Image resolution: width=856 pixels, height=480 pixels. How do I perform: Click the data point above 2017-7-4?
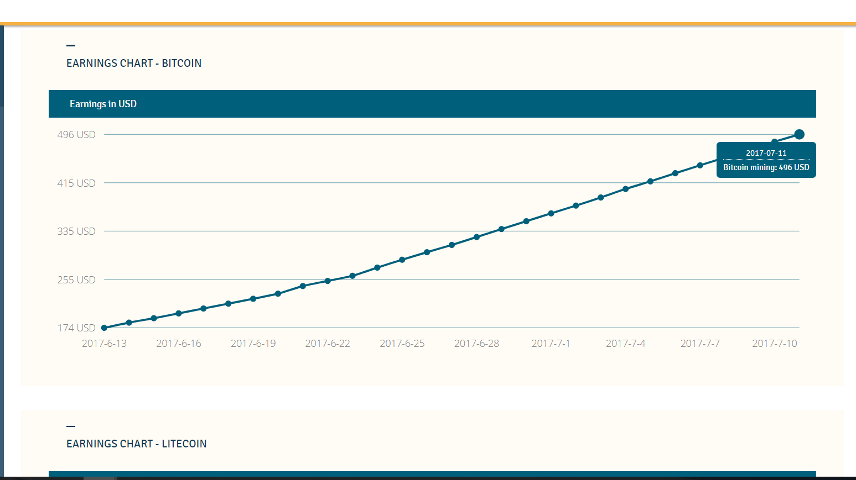(625, 189)
